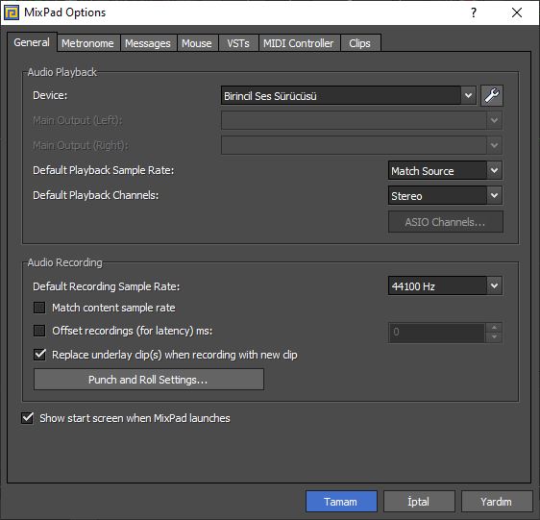
Task: Confirm with the Tamam button
Action: [x=341, y=502]
